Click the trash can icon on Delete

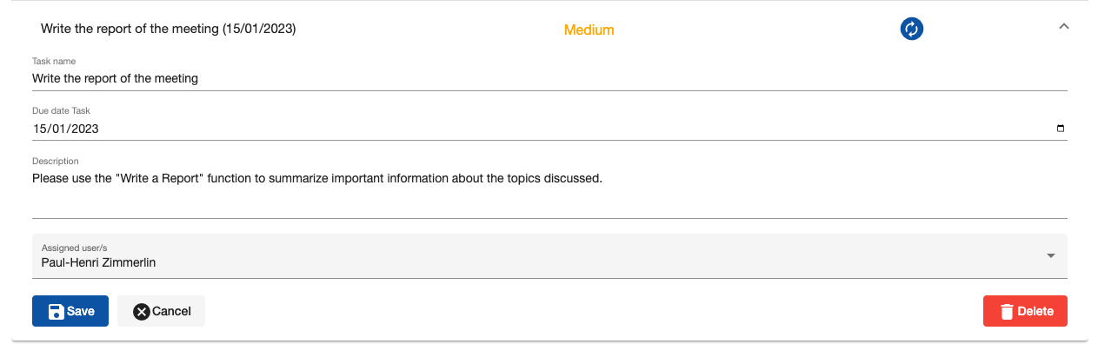[x=1007, y=311]
